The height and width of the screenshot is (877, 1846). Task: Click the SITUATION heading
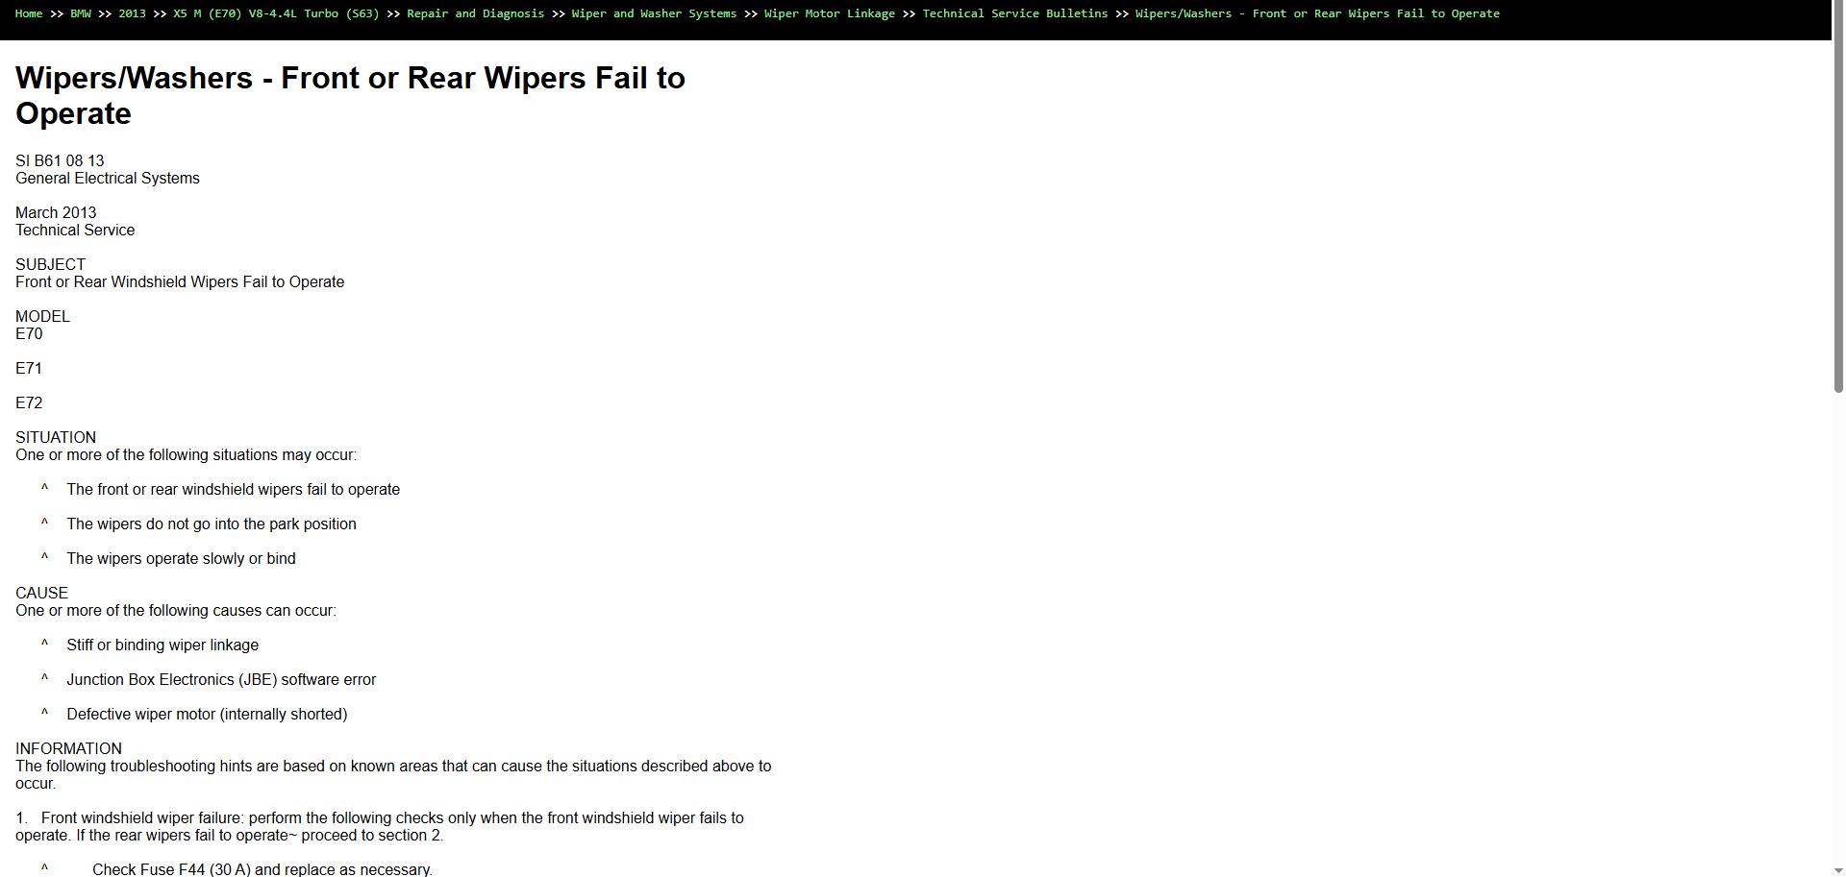[56, 437]
